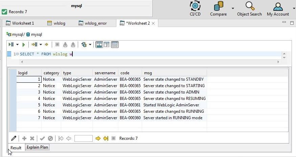Click the page number input field
This screenshot has height=157, width=296.
tap(84, 138)
